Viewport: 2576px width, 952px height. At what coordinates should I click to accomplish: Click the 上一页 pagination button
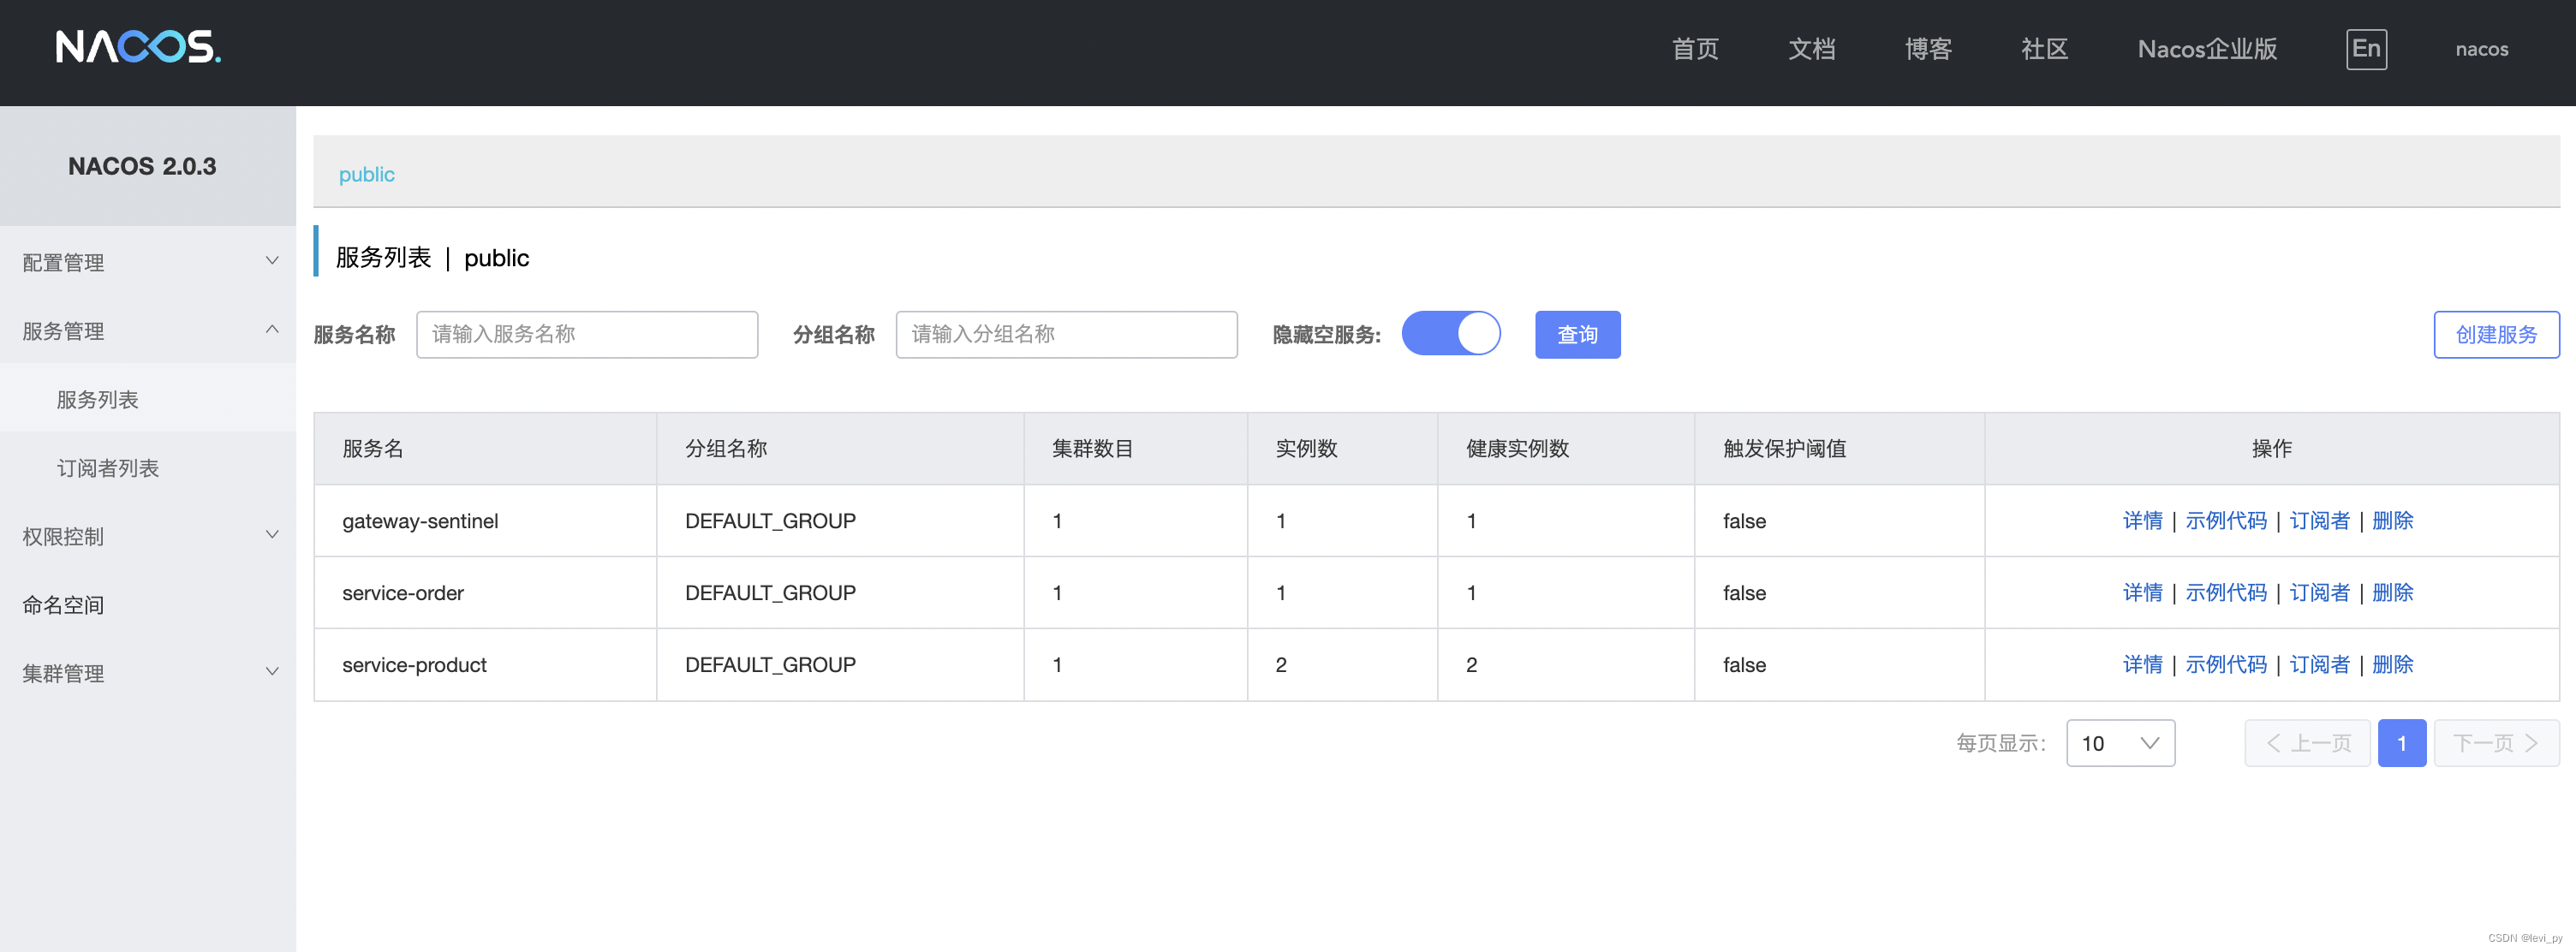click(x=2307, y=743)
